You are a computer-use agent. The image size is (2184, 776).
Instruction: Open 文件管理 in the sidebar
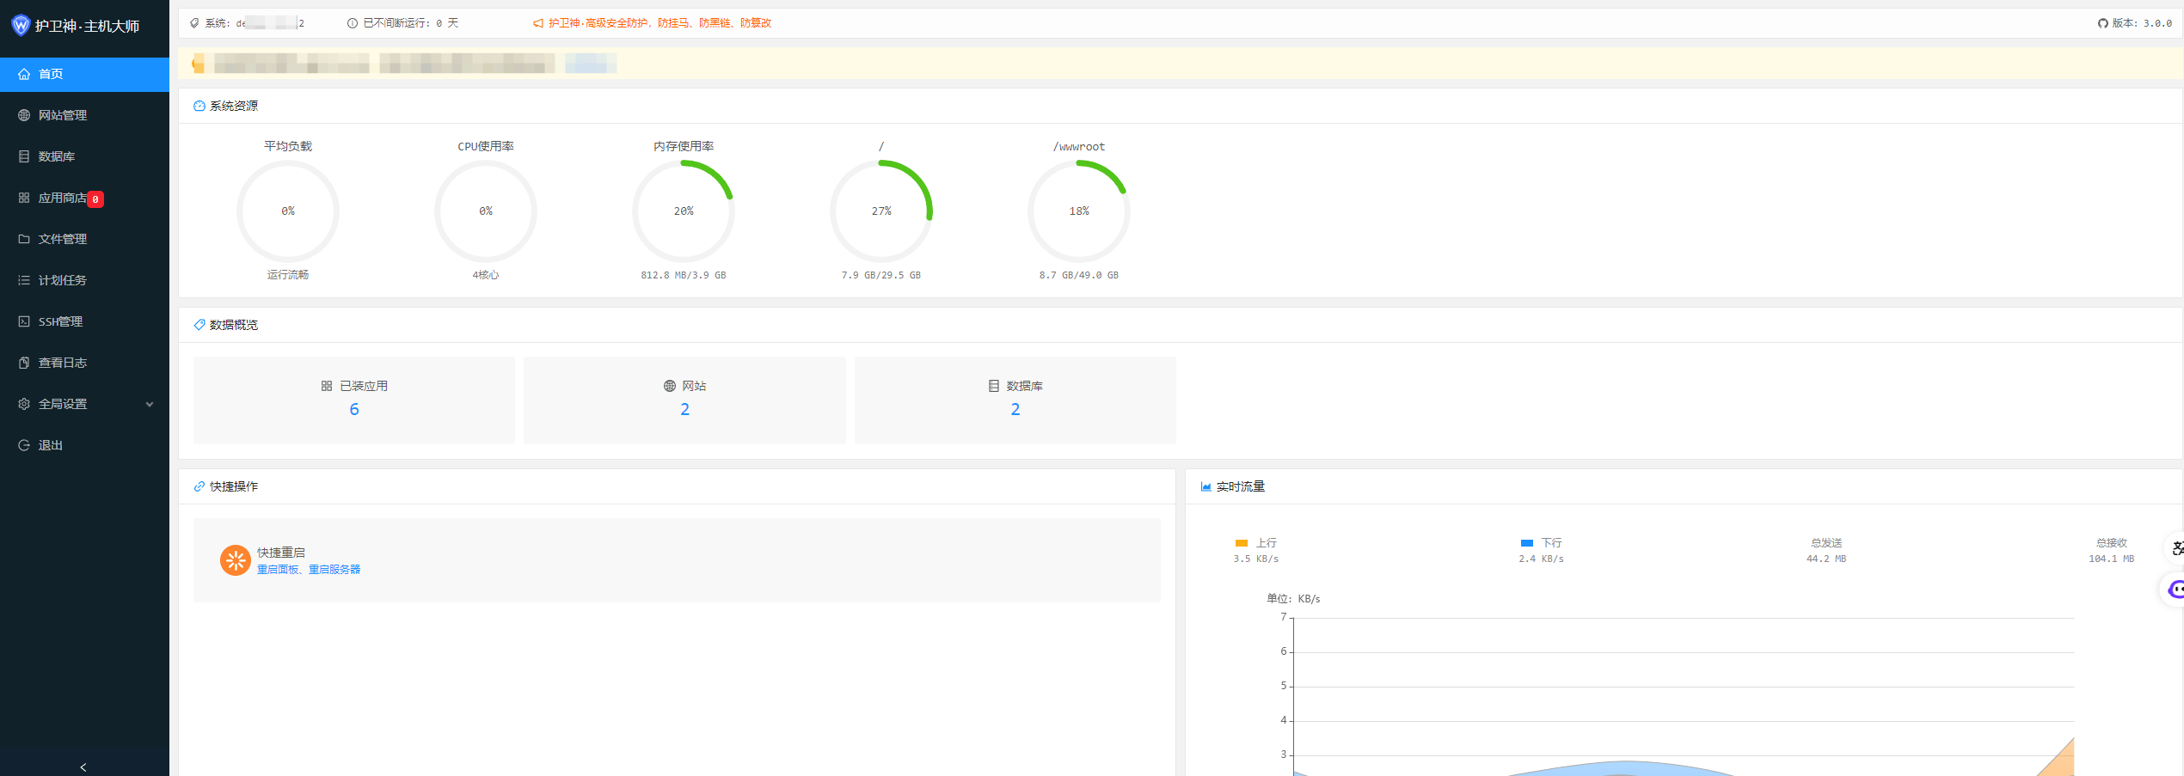pyautogui.click(x=84, y=239)
